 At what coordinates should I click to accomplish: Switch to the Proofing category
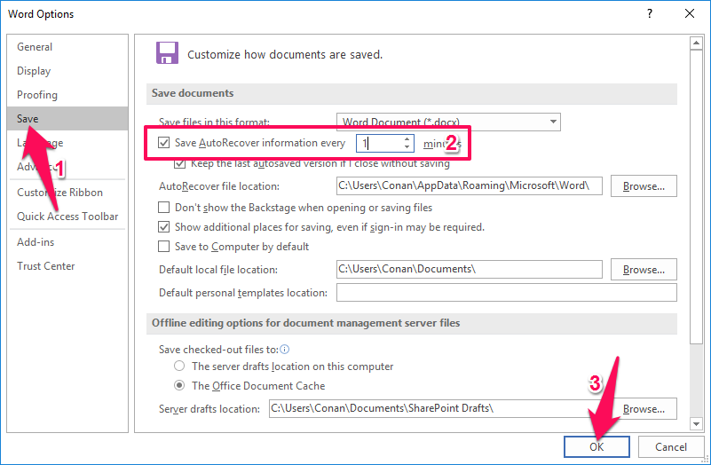[37, 95]
